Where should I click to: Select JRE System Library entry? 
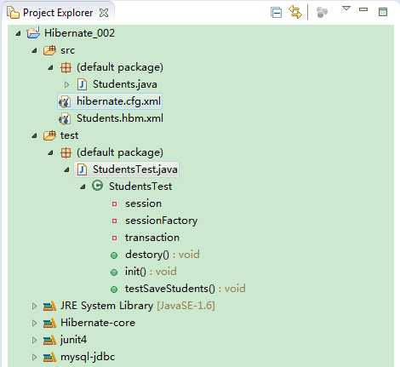138,306
